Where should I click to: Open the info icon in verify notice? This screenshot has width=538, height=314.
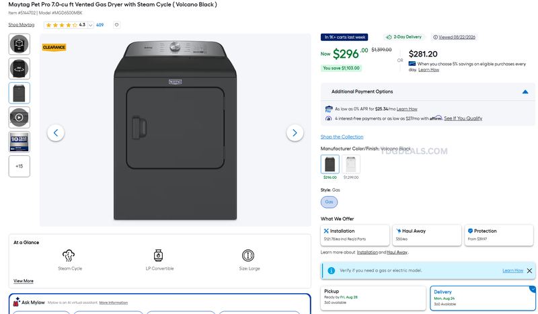[x=331, y=270]
